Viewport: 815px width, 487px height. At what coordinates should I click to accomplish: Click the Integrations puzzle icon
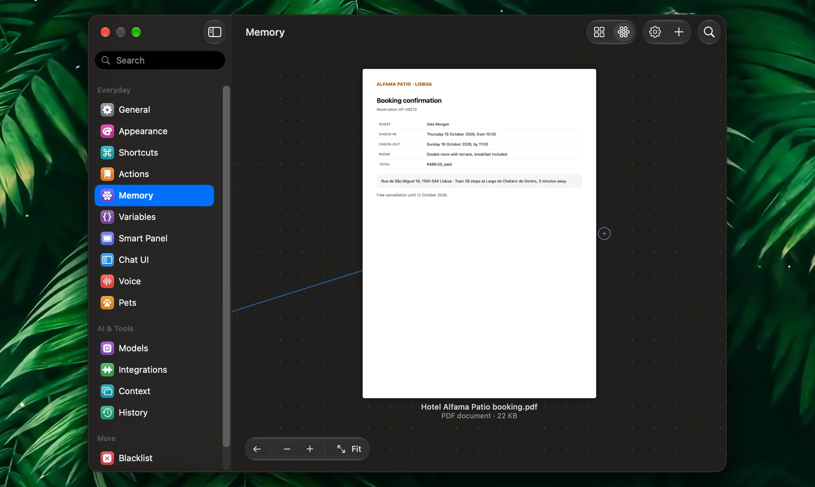pyautogui.click(x=107, y=370)
